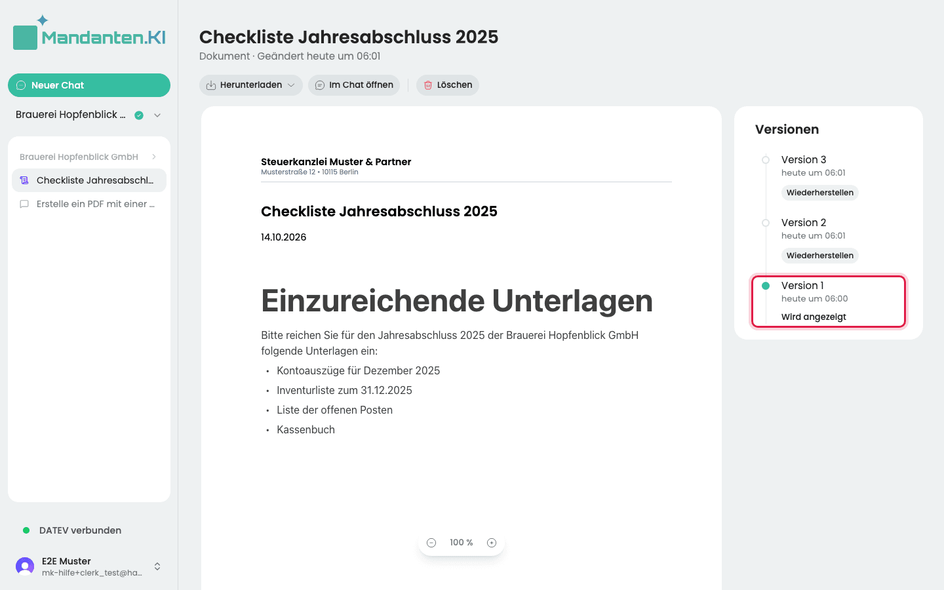Viewport: 944px width, 590px height.
Task: Click 'Liste der offenen Posten' item
Action: [334, 410]
